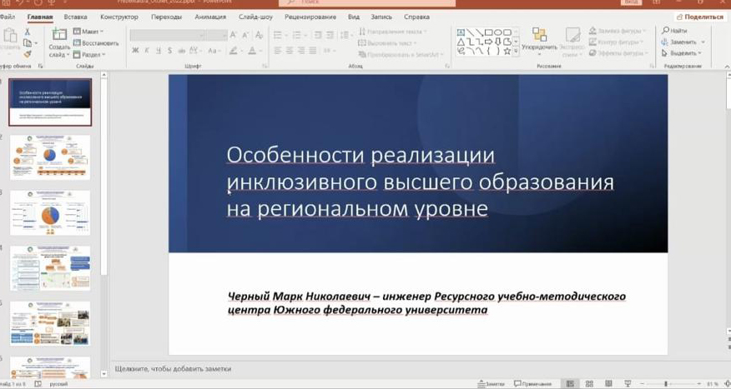Click the text highlight color pen icon
731x389 pixels.
click(x=233, y=50)
